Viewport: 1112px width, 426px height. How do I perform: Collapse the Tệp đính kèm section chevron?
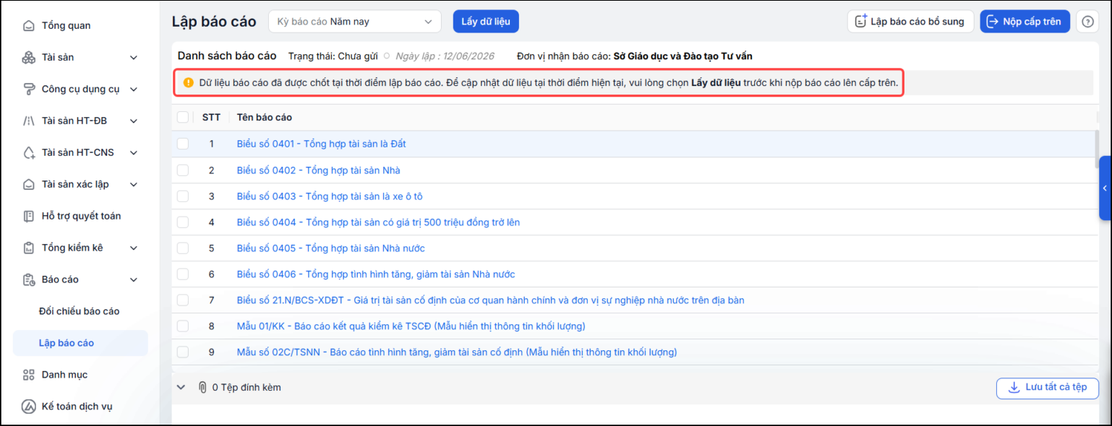[181, 388]
